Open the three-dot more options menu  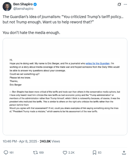[x=125, y=4]
